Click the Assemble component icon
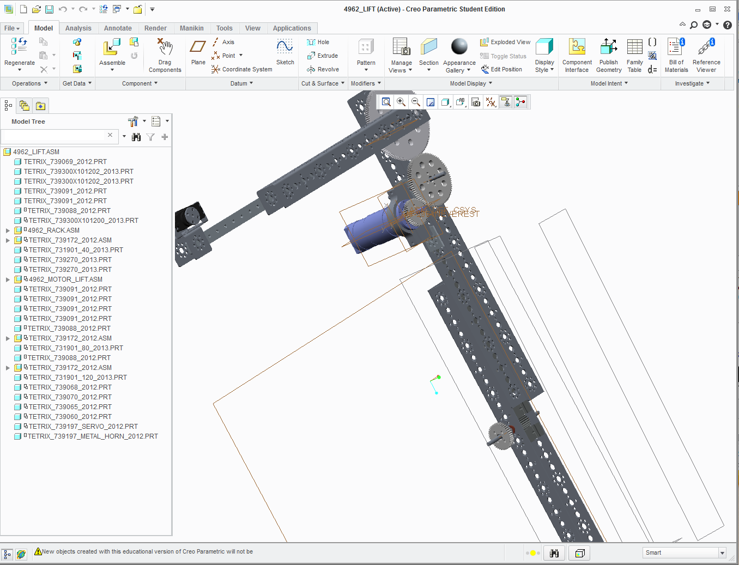Image resolution: width=739 pixels, height=565 pixels. coord(112,47)
